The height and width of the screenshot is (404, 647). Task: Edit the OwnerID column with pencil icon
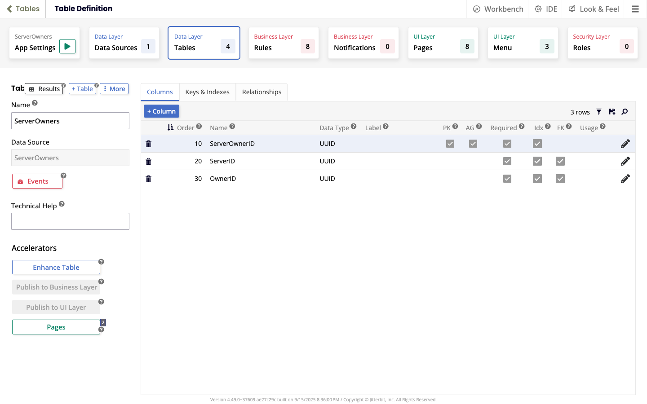[x=625, y=179]
